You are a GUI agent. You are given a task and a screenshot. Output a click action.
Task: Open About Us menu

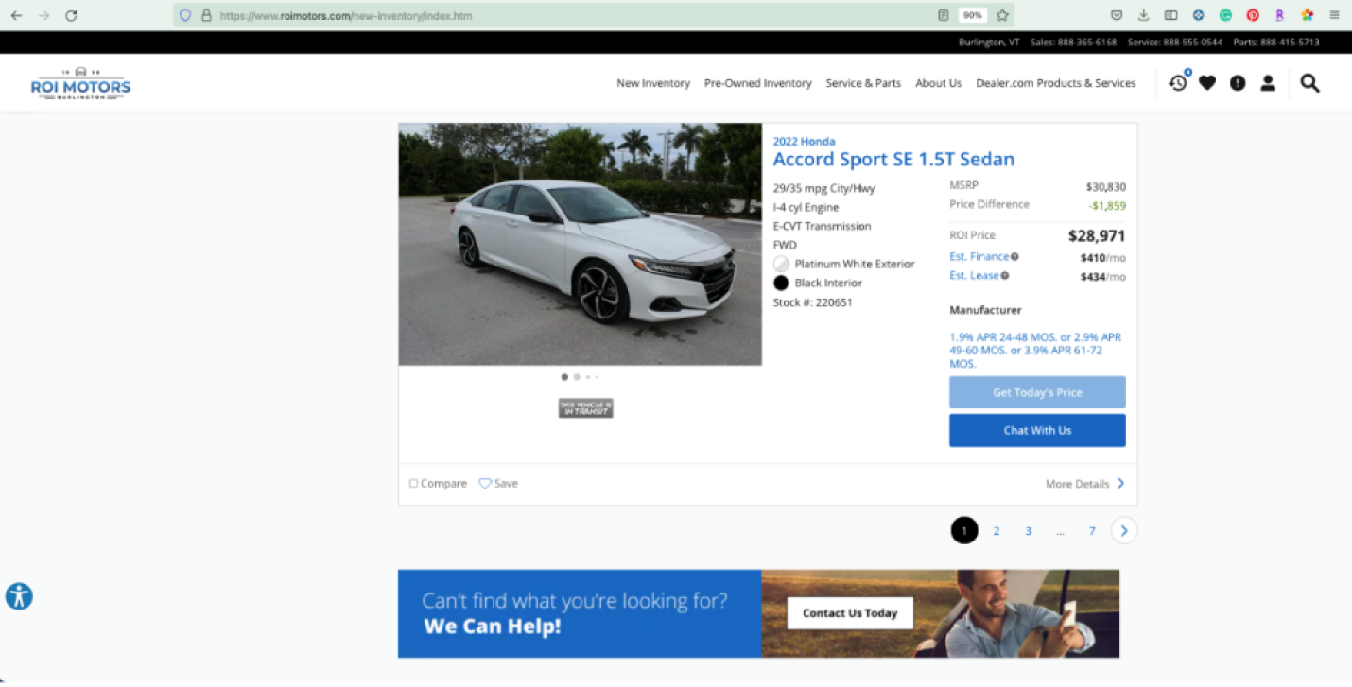click(938, 83)
